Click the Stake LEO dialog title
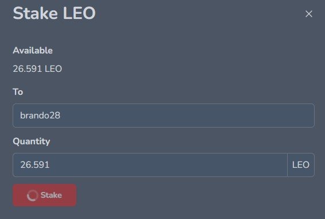Image resolution: width=325 pixels, height=219 pixels. tap(54, 13)
